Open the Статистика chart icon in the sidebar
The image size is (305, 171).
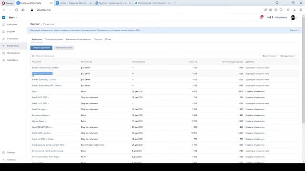coord(3,39)
